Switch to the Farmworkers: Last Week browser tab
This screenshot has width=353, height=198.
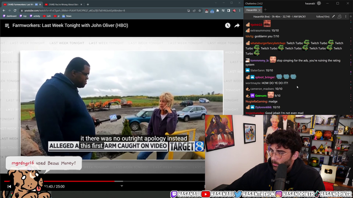coord(22,4)
